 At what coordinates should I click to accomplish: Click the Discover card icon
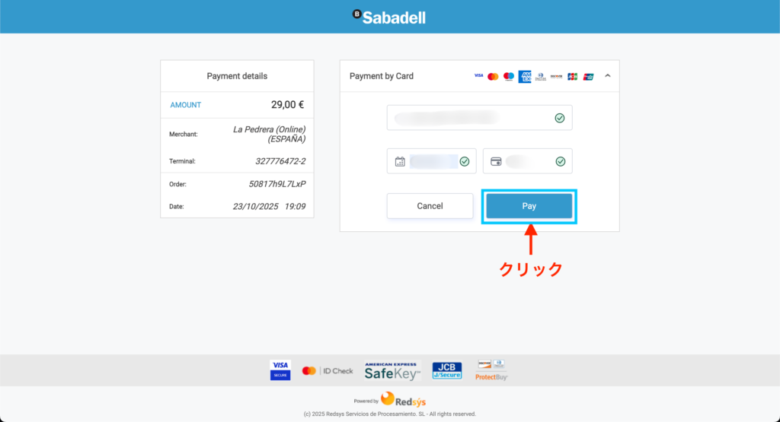[556, 76]
